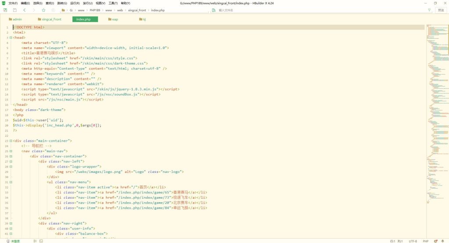Open the terminal icon in status bar

[41, 241]
